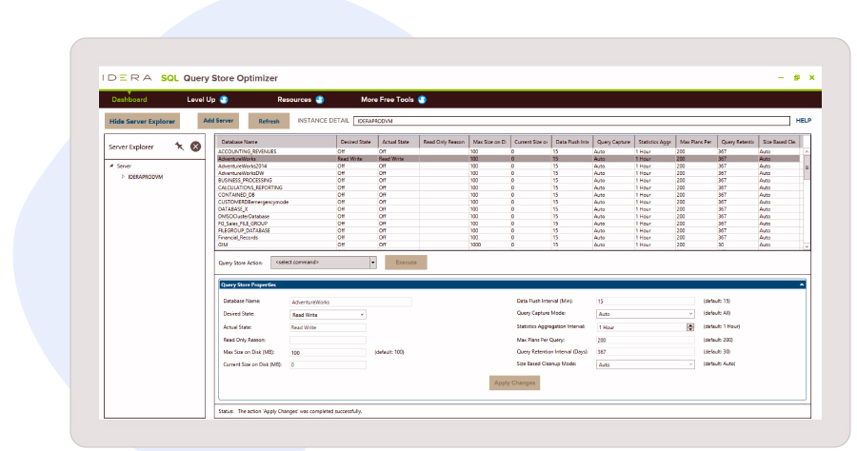This screenshot has height=451, width=857.
Task: Open the Size Based Cleanup Mode dropdown
Action: point(690,363)
